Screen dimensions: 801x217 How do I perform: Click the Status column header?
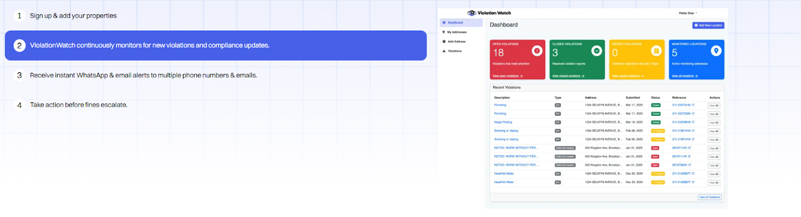(x=655, y=98)
